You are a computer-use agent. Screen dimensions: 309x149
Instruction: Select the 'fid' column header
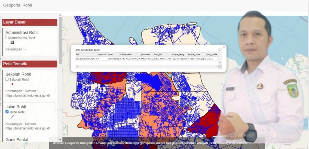point(86,54)
